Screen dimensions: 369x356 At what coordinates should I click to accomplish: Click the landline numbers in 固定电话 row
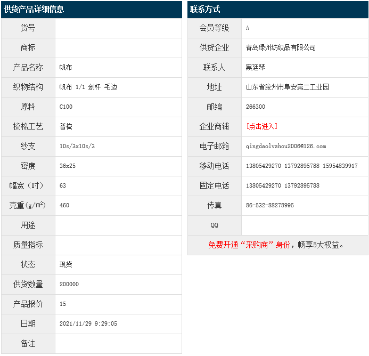click(x=282, y=185)
